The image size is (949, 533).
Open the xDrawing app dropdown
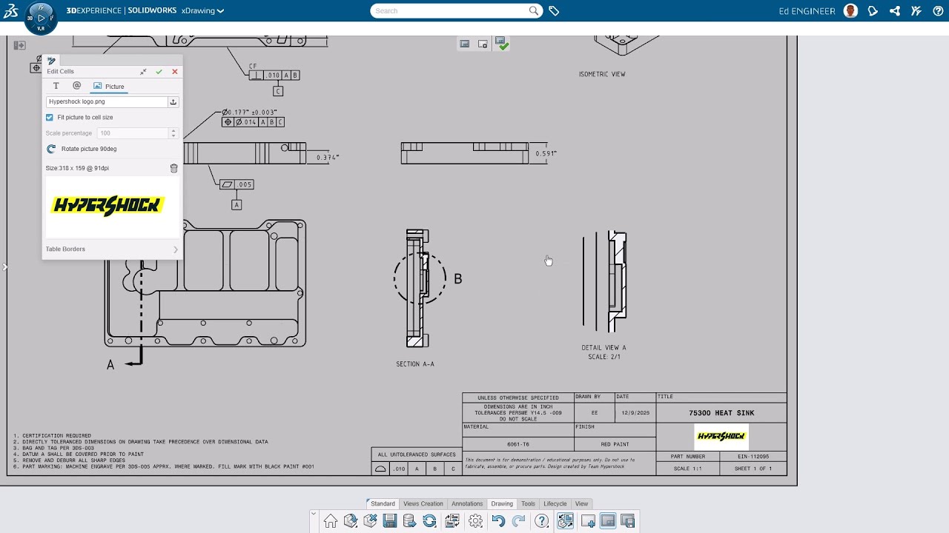pyautogui.click(x=203, y=11)
